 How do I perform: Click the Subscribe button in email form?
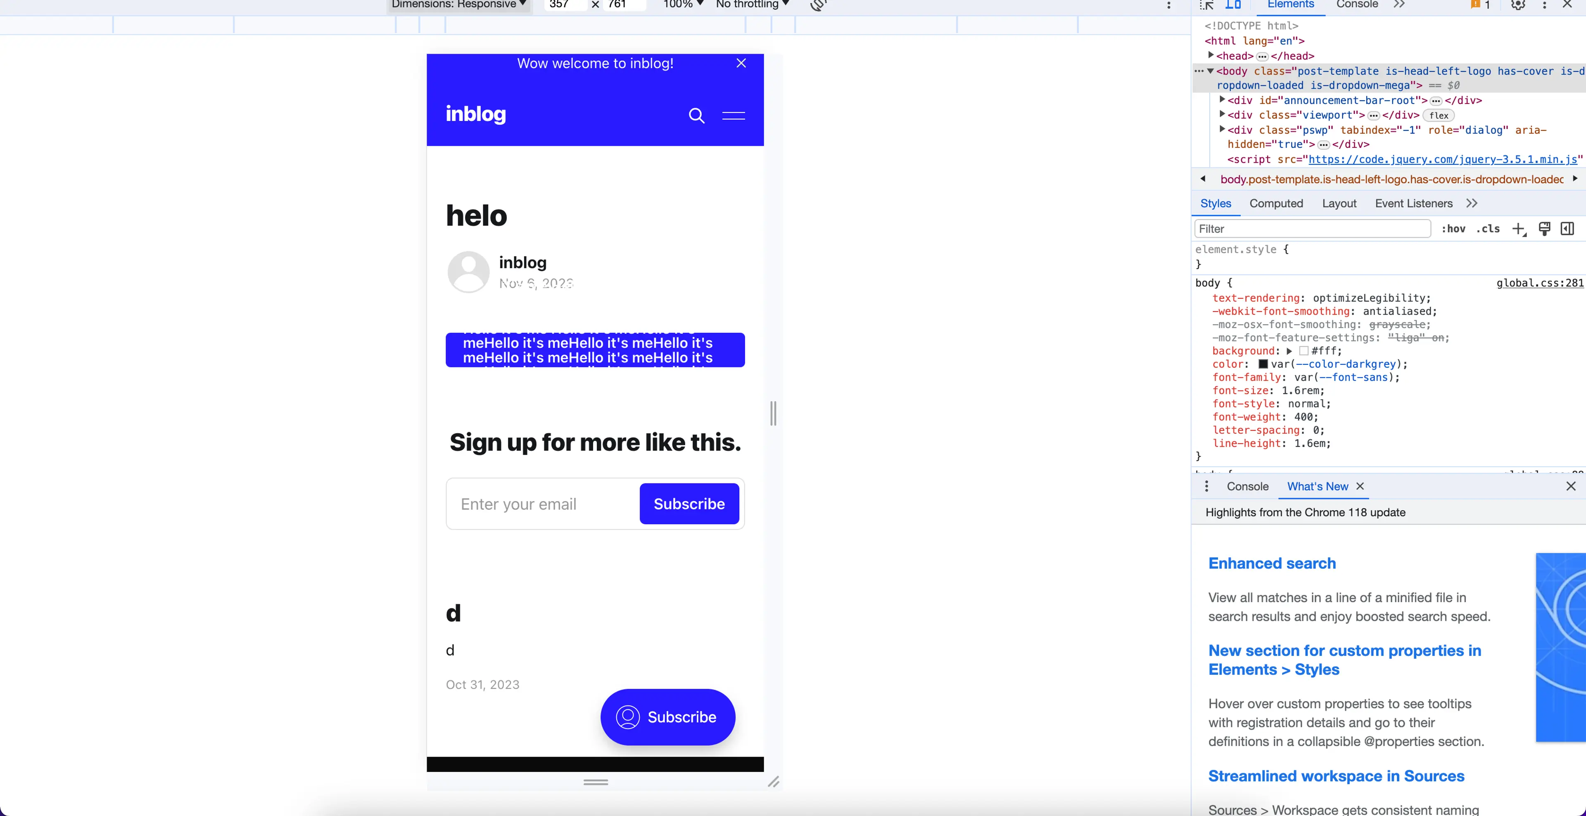tap(689, 504)
